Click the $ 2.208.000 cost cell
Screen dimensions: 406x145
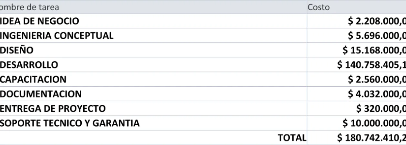(356, 21)
